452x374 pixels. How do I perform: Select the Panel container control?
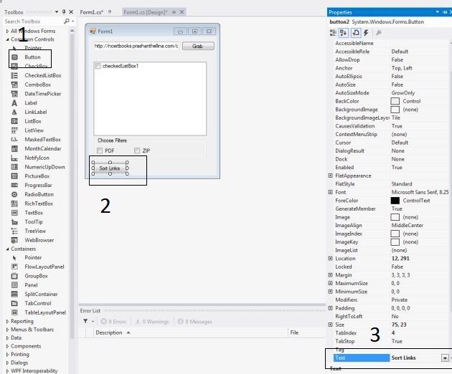point(31,285)
